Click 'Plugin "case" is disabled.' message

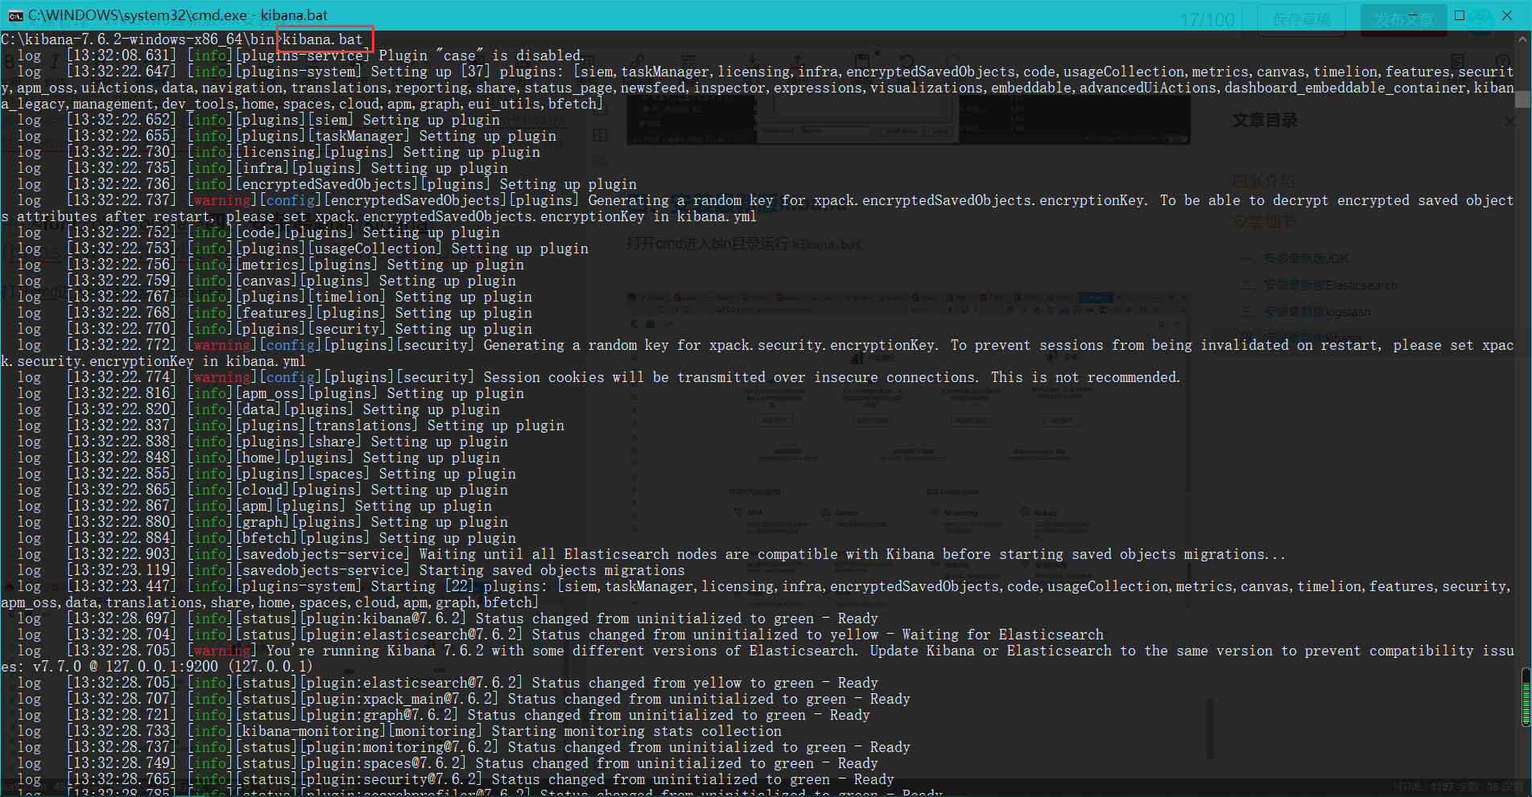click(x=481, y=55)
